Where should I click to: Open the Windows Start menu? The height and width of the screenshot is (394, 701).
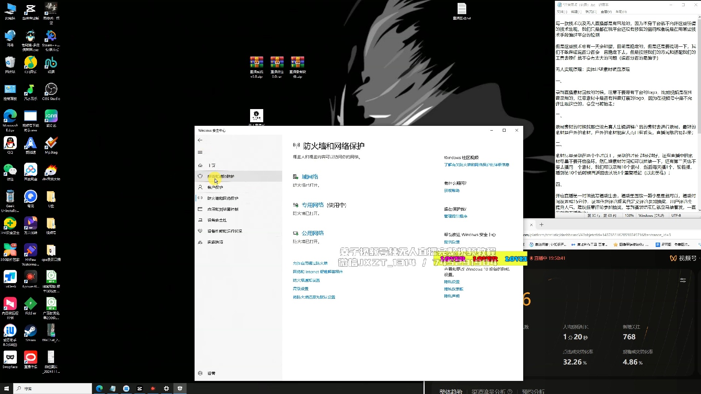point(6,389)
